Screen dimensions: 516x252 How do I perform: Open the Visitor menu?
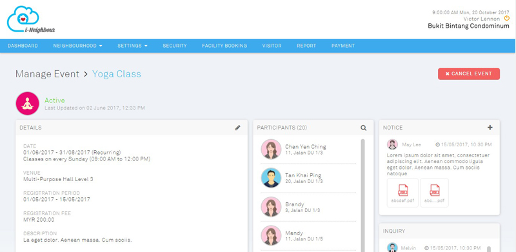click(x=272, y=46)
